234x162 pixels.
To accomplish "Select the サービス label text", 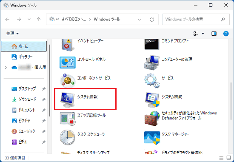I will coord(168,78).
